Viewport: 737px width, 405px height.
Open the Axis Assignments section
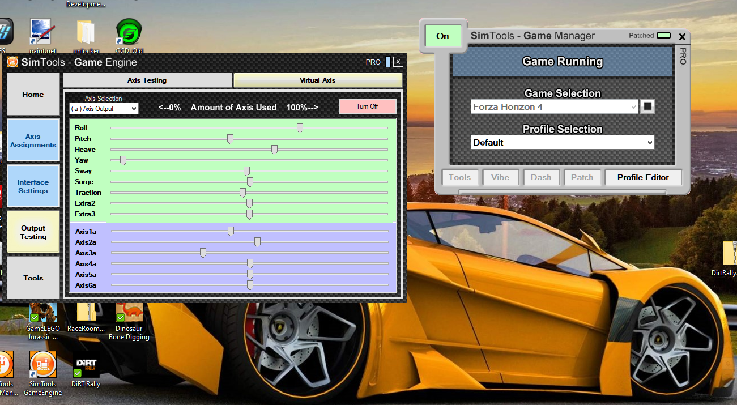33,140
